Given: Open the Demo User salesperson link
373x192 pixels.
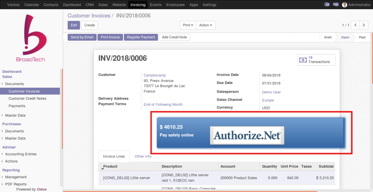Looking at the screenshot, I should point(271,92).
